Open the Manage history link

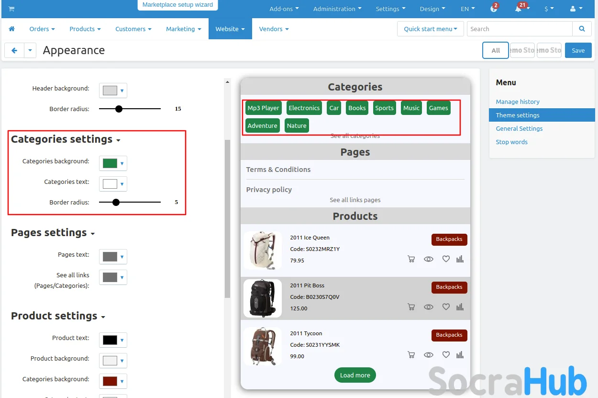click(518, 102)
